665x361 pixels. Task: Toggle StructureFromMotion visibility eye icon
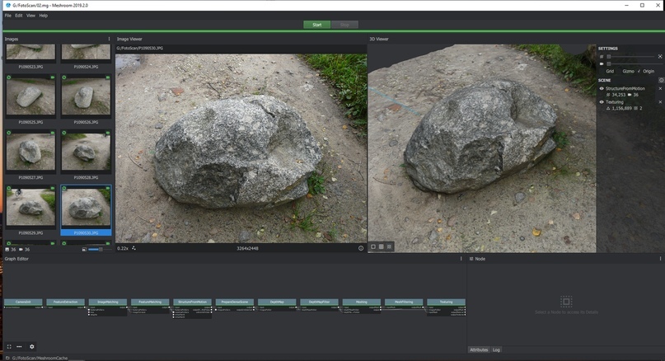click(x=602, y=88)
